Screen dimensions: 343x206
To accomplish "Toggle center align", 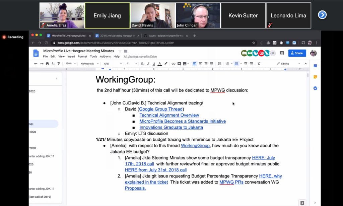I will [200, 64].
